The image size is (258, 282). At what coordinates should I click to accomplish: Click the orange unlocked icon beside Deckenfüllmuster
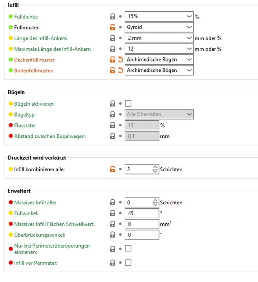113,60
